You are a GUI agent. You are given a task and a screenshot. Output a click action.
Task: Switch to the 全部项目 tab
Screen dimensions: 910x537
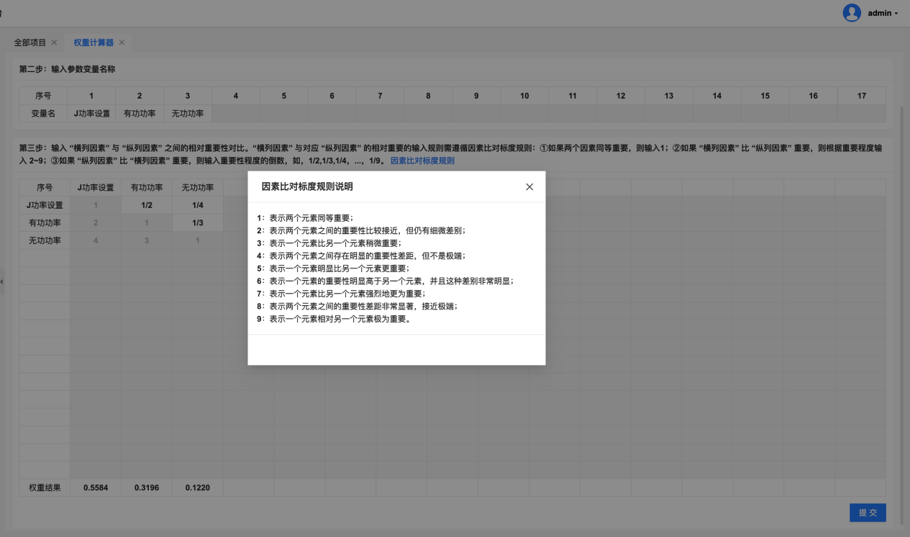pos(30,42)
